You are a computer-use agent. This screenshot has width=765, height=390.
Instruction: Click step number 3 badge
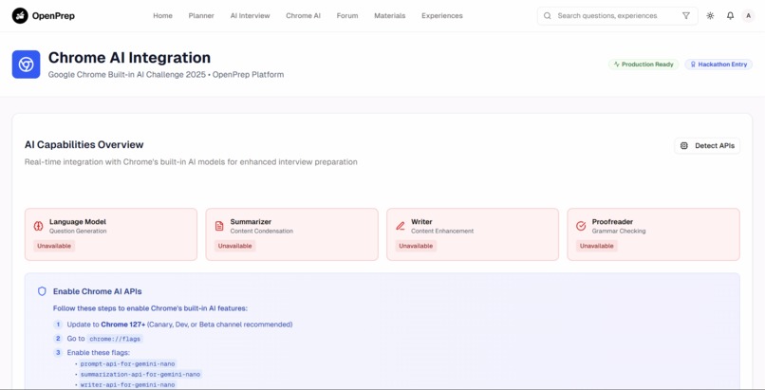(x=58, y=352)
